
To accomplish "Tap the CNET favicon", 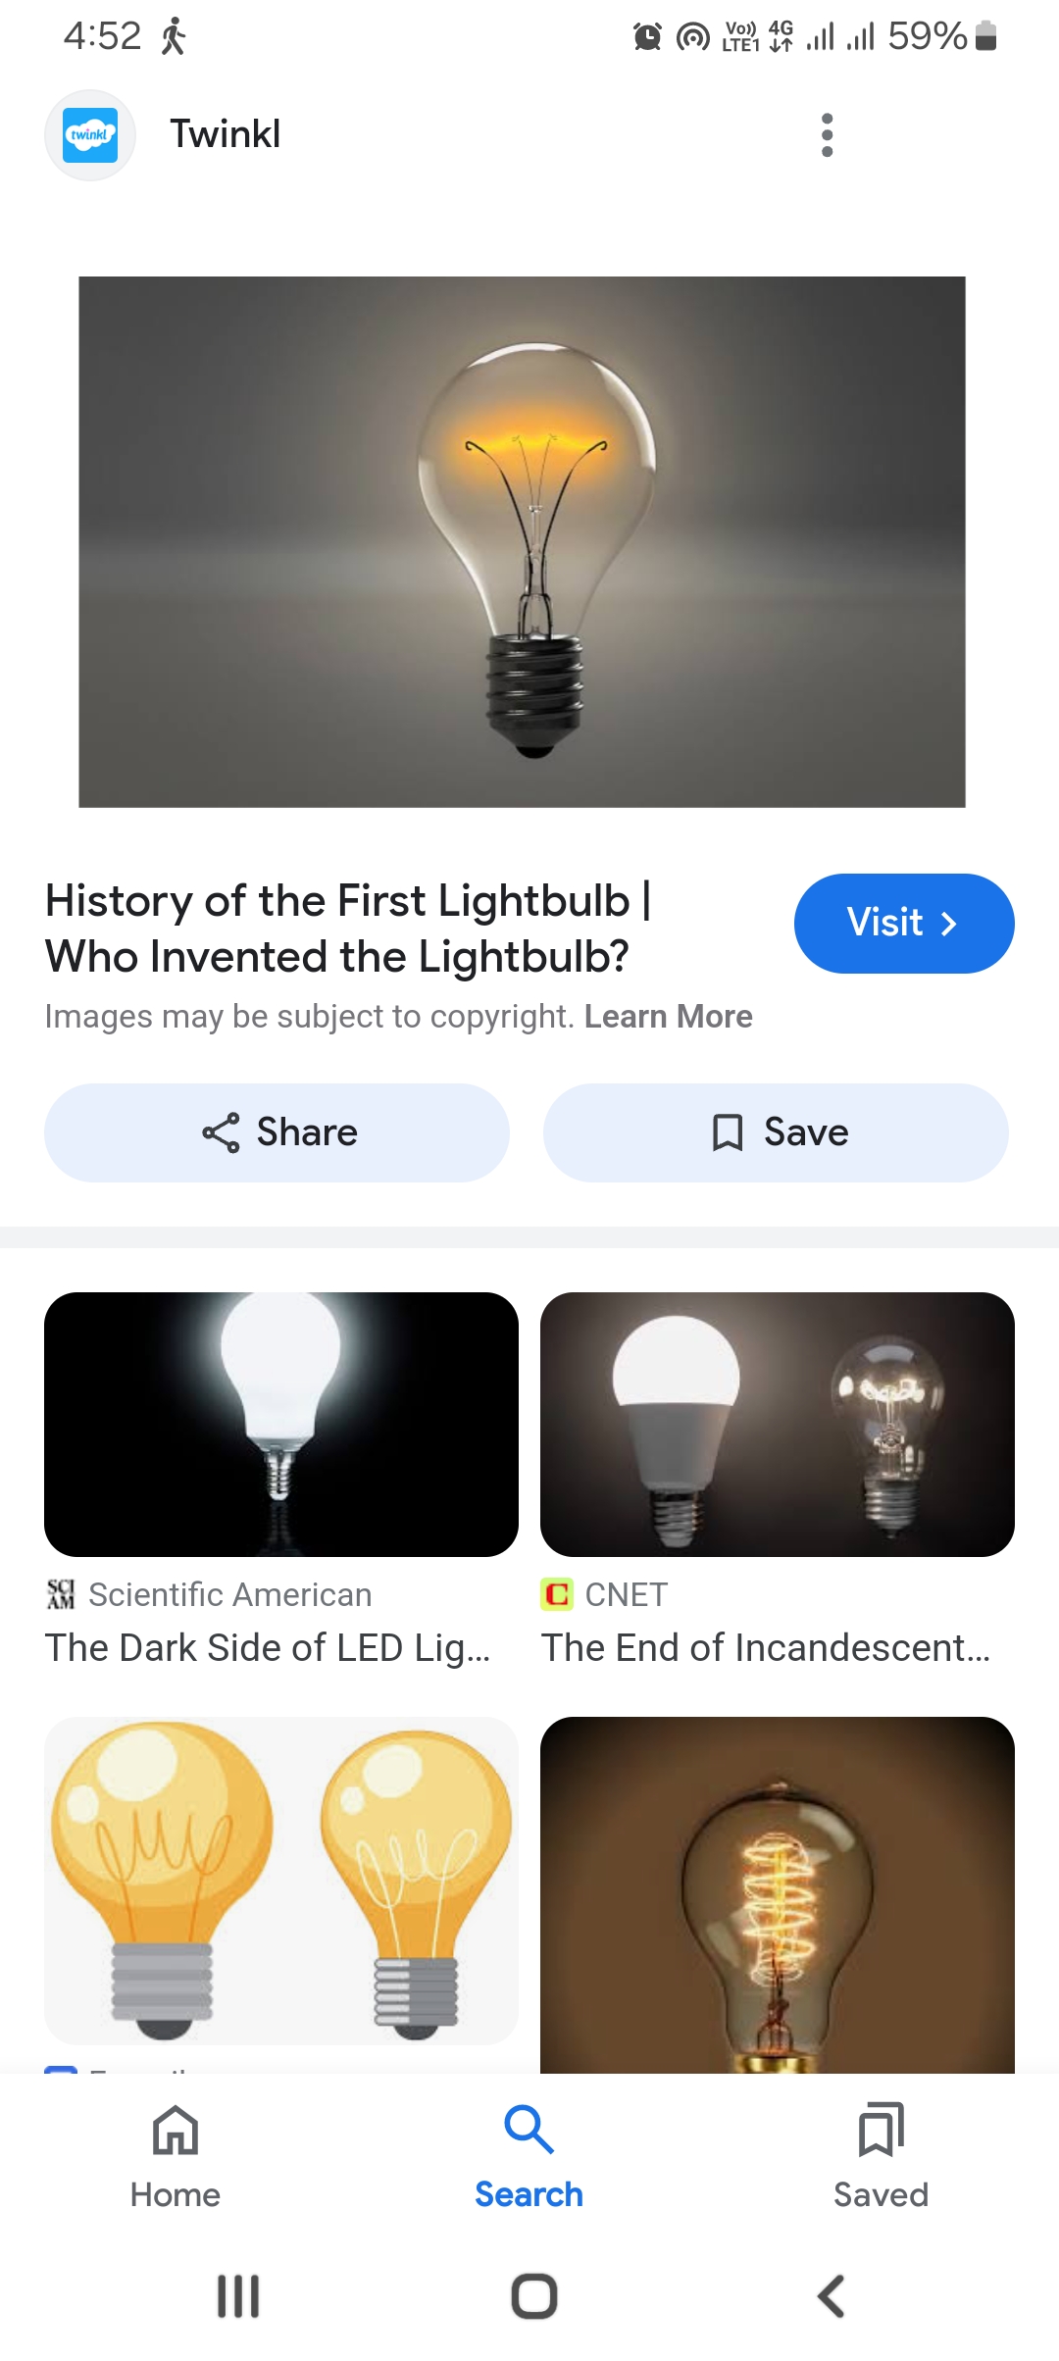I will tap(557, 1594).
